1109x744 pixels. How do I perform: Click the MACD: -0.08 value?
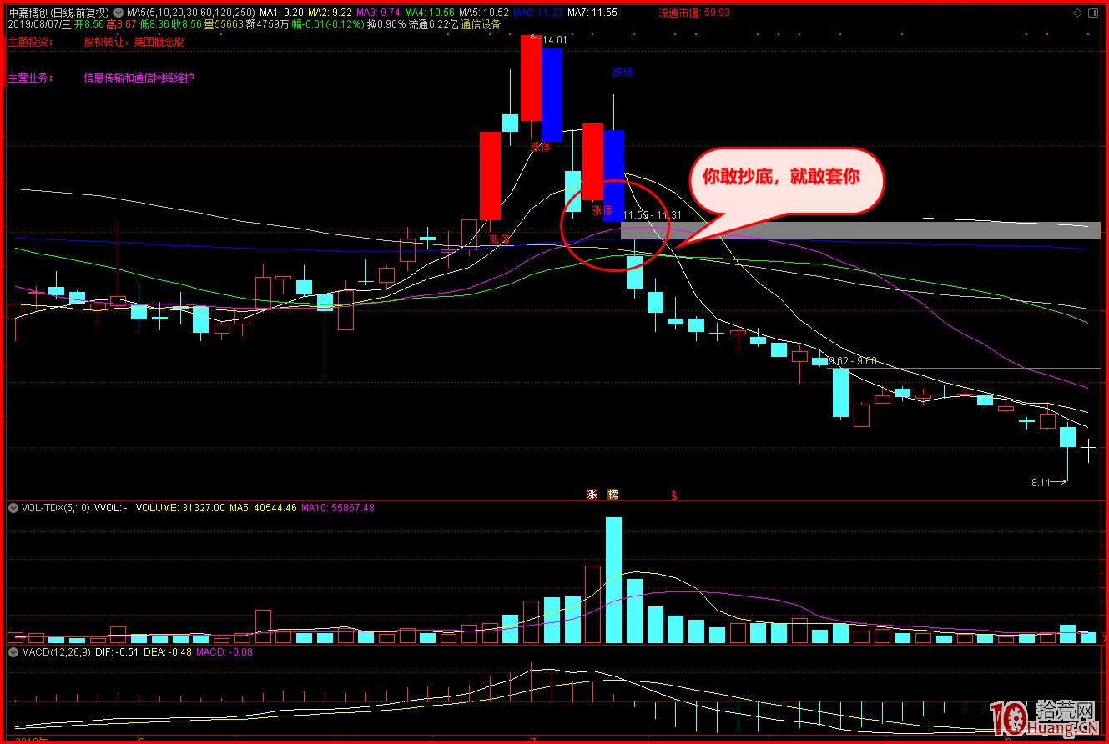224,652
